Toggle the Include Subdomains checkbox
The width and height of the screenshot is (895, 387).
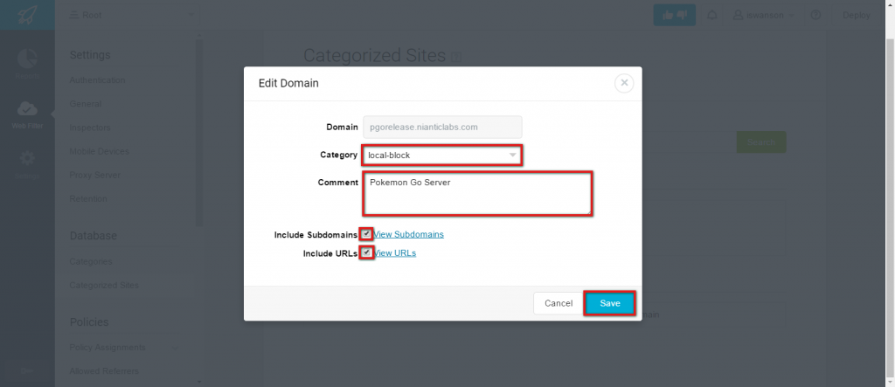[x=367, y=234]
